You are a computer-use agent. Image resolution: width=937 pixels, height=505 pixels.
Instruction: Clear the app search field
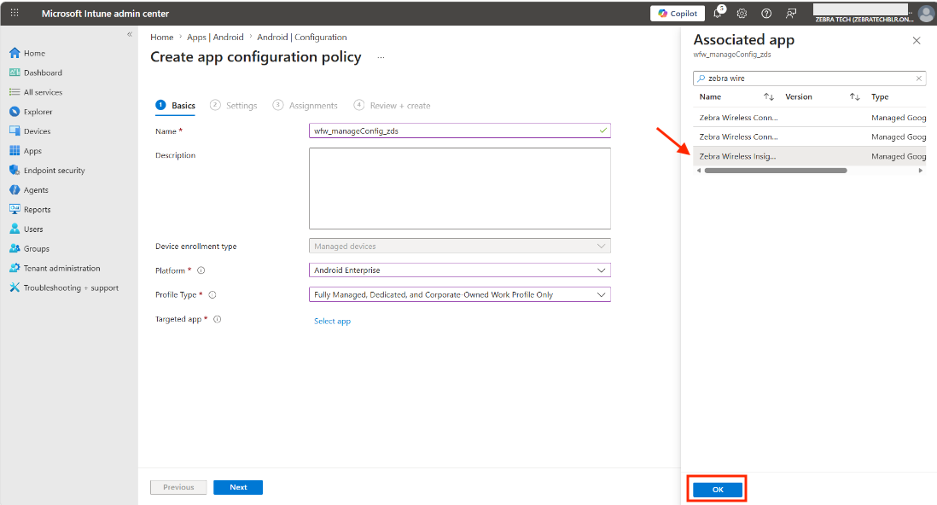pyautogui.click(x=919, y=78)
